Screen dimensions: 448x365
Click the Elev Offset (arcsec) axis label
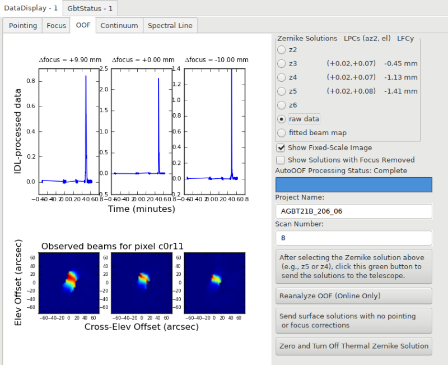18,283
